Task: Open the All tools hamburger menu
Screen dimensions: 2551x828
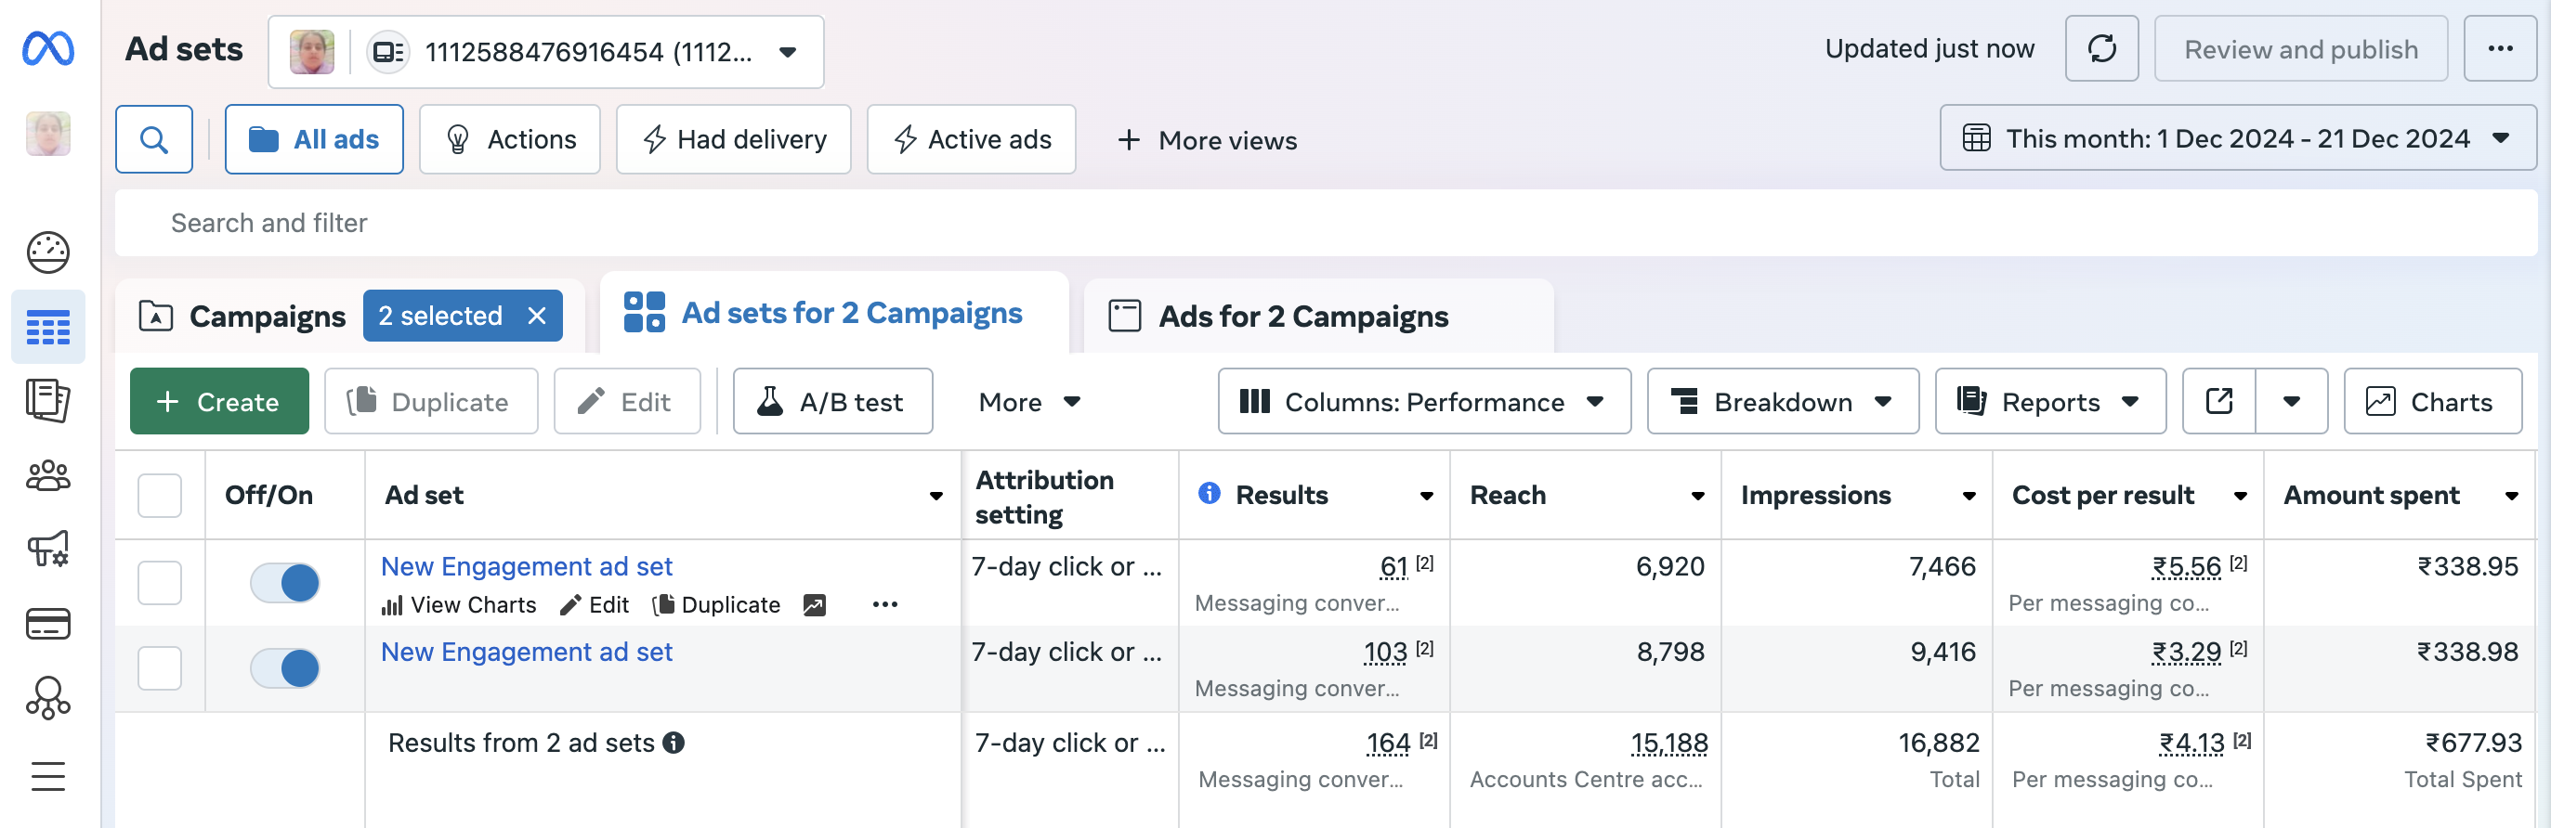Action: click(x=47, y=777)
